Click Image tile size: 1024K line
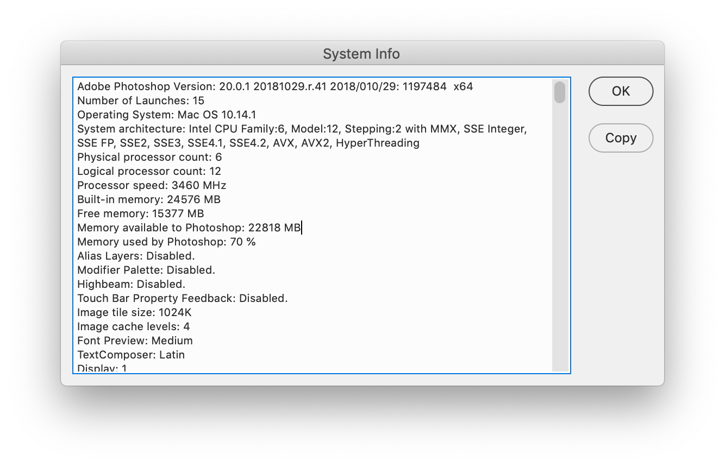This screenshot has width=725, height=466. pos(134,312)
